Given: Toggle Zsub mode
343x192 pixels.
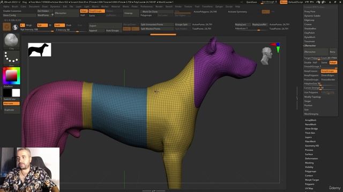Looking at the screenshot, I should [x=69, y=25].
